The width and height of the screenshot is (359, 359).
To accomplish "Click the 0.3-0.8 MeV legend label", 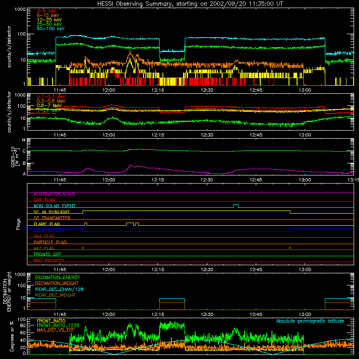I will [51, 101].
